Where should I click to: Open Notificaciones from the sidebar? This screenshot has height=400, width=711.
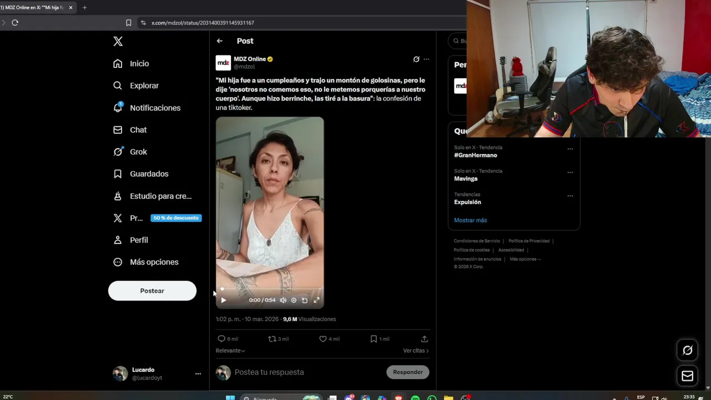(x=147, y=108)
